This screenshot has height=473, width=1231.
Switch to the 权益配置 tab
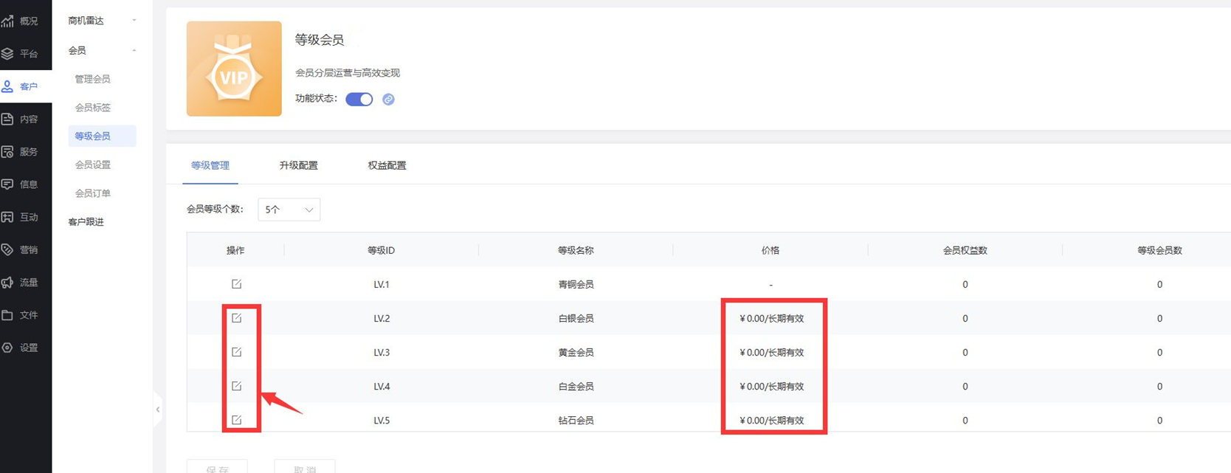click(x=387, y=165)
